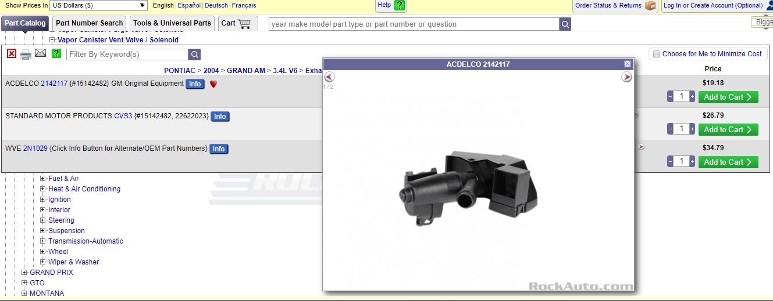The height and width of the screenshot is (301, 773).
Task: Click small arrow icon on STANDARD MOTOR PRODUCTS row
Action: tap(636, 114)
